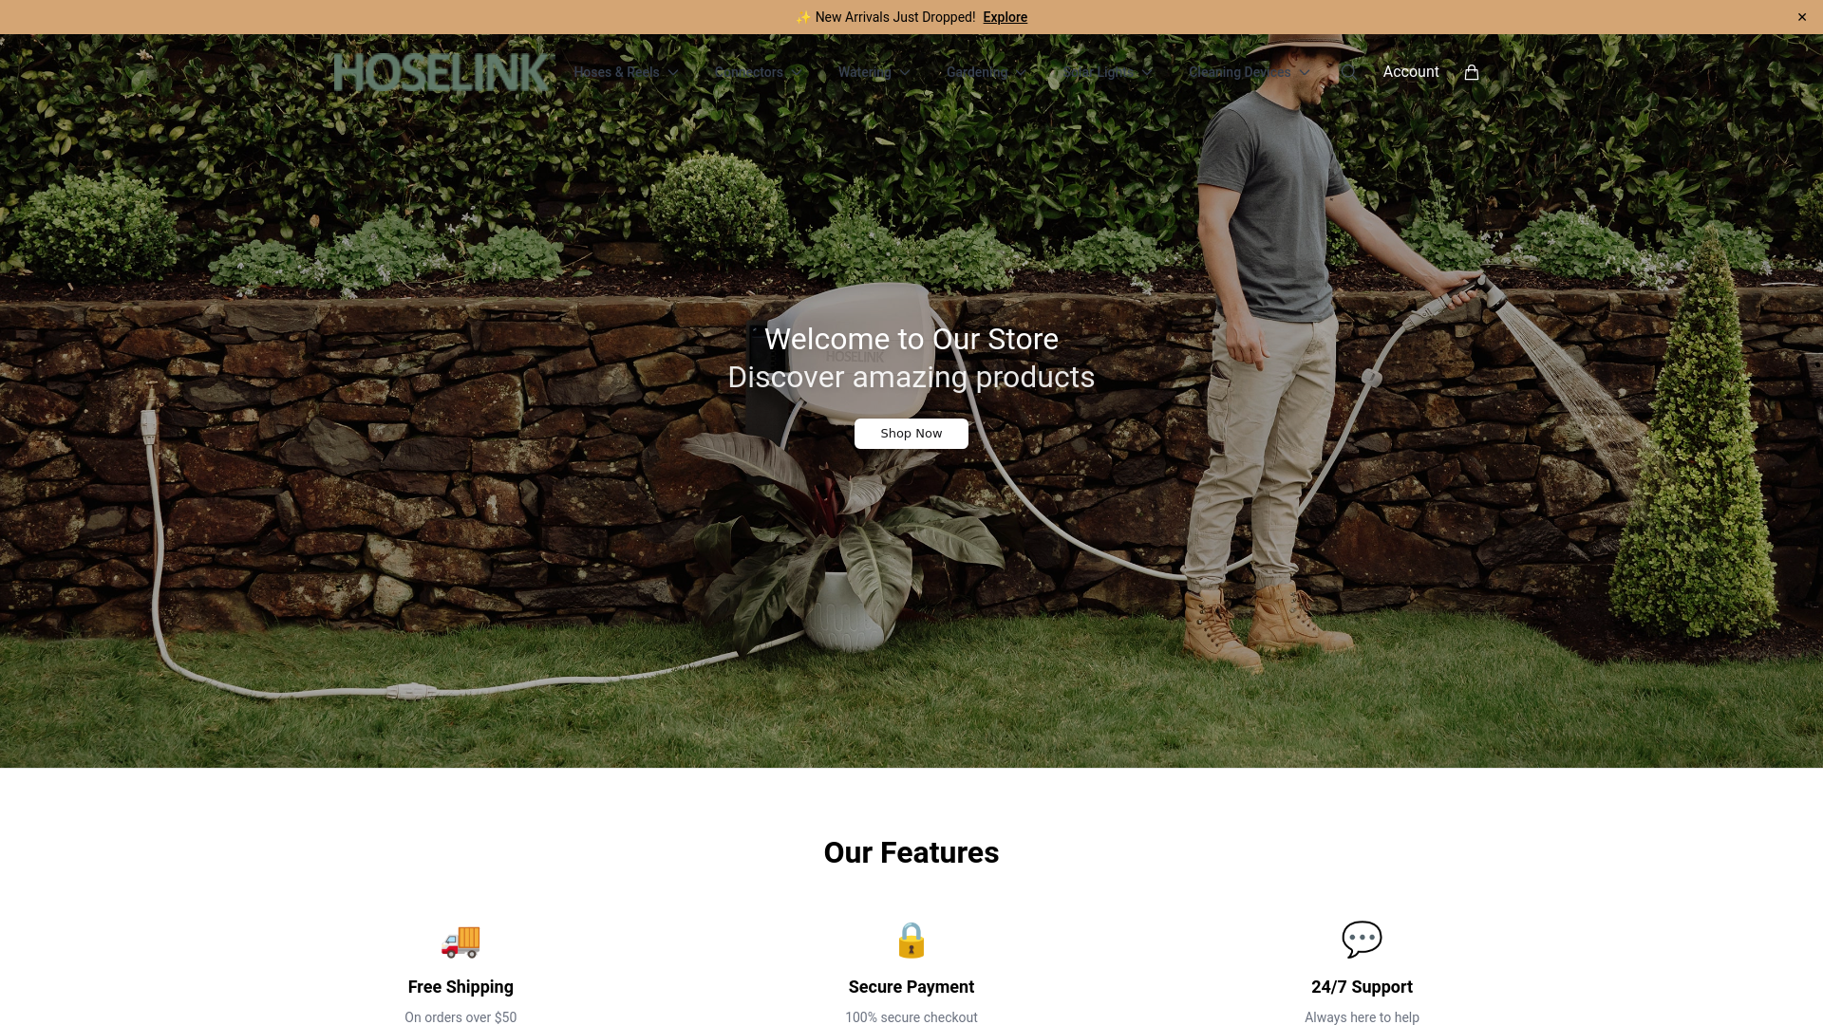This screenshot has width=1823, height=1025.
Task: Follow the Explore link in the banner
Action: [1005, 17]
